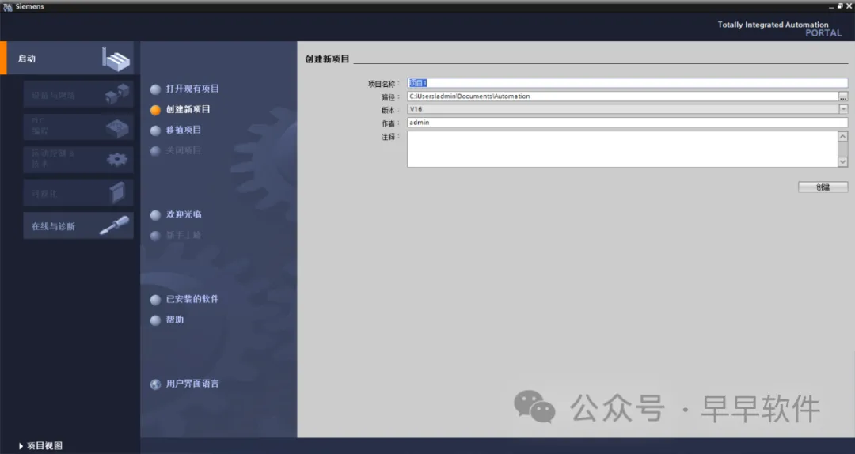
Task: Select the 创建新项目 orange bullet
Action: point(155,110)
